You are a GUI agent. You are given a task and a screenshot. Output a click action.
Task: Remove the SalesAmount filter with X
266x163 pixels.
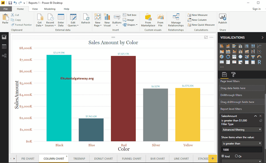[260, 116]
